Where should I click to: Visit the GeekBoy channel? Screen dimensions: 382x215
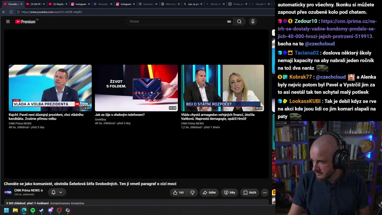[x=101, y=119]
